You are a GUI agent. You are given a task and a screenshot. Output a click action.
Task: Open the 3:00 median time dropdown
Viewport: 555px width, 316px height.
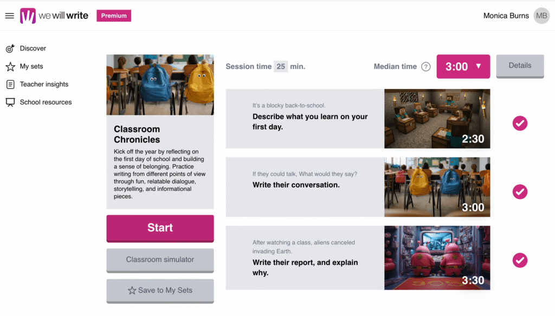click(x=463, y=67)
